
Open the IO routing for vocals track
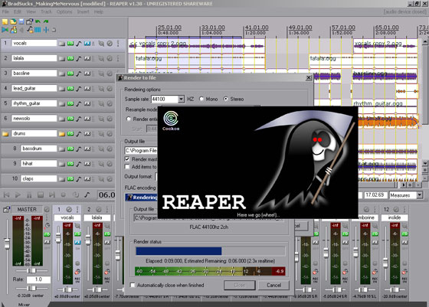click(x=70, y=43)
